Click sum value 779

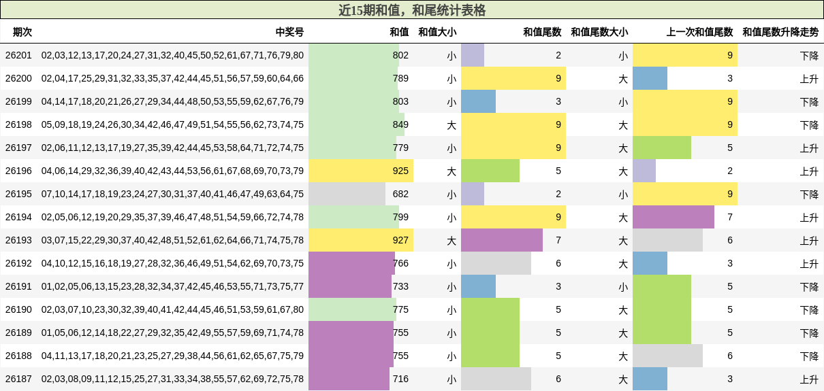(x=400, y=148)
